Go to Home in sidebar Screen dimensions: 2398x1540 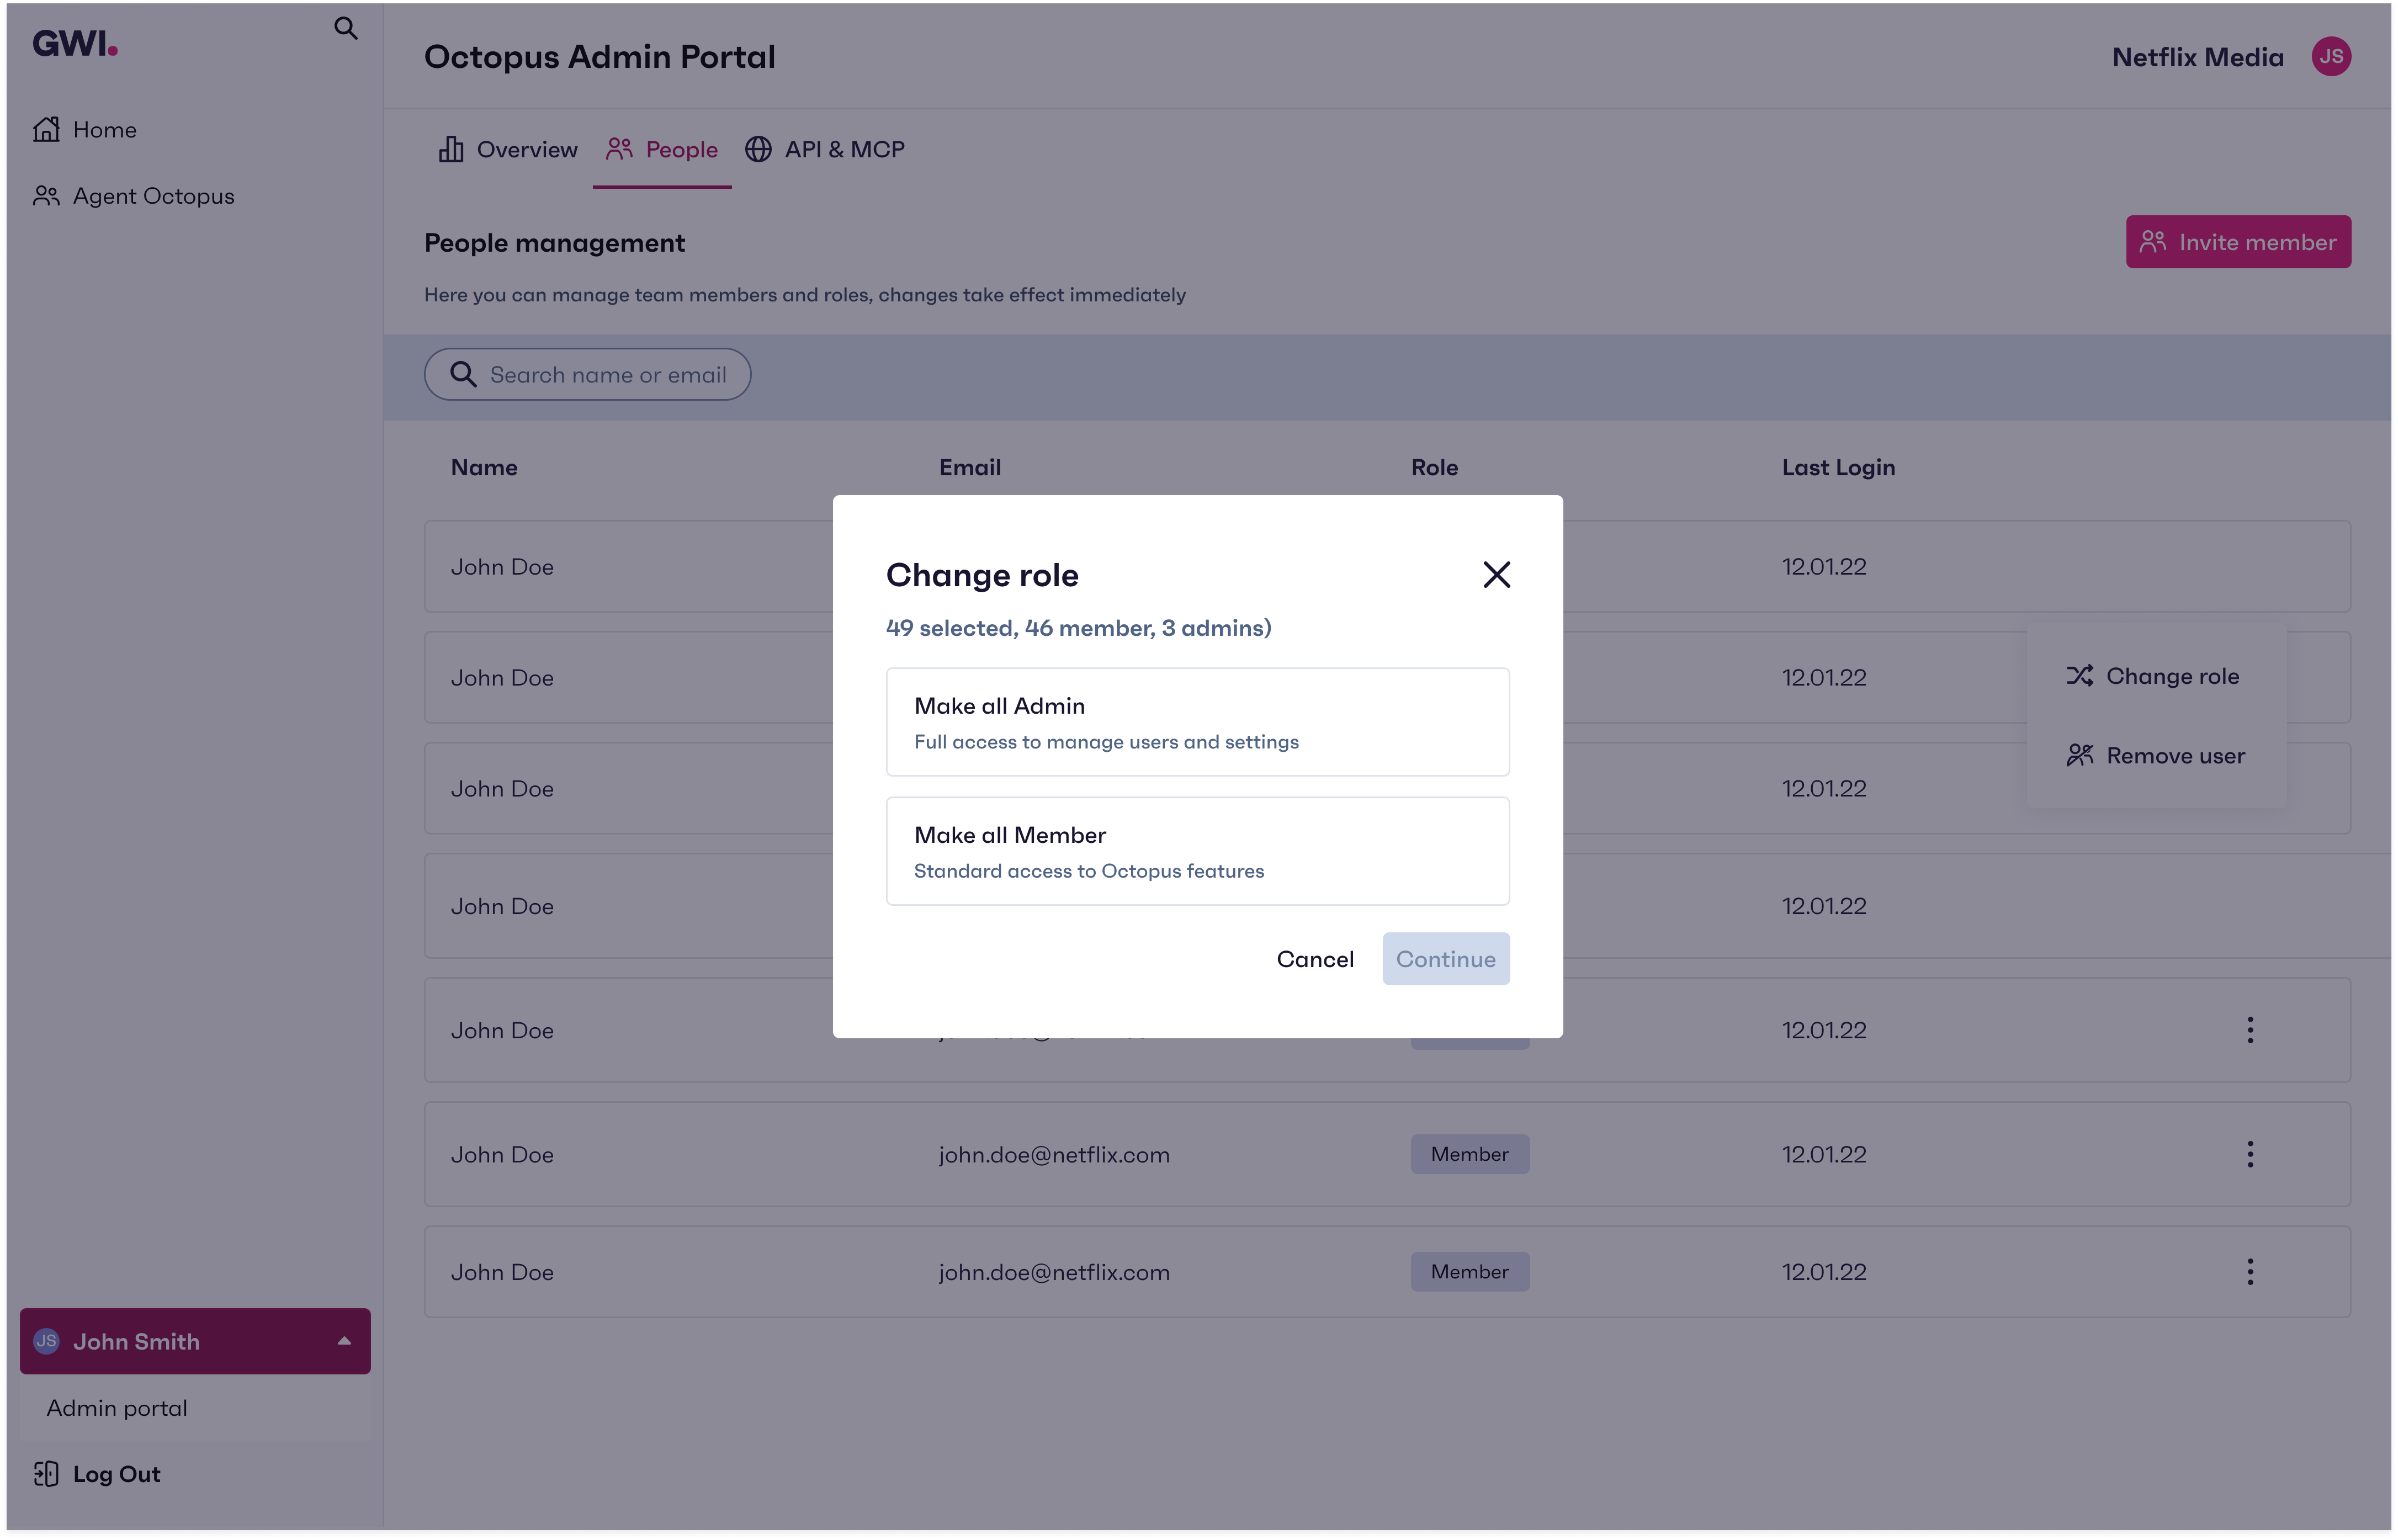(85, 129)
